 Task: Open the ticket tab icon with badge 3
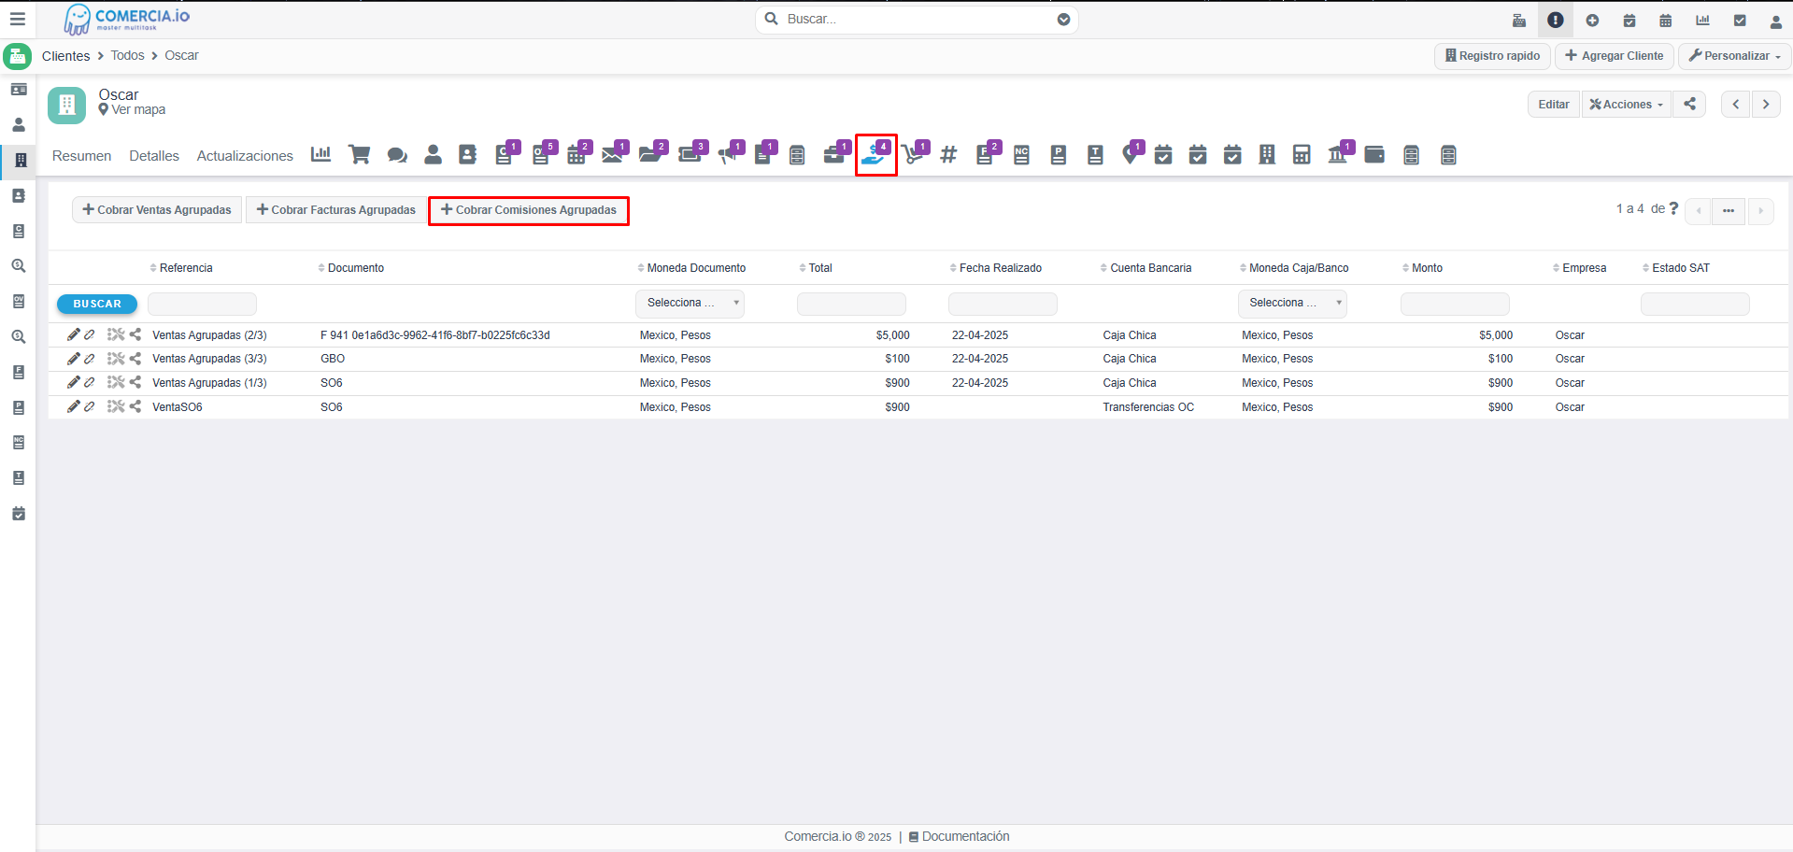pos(691,153)
